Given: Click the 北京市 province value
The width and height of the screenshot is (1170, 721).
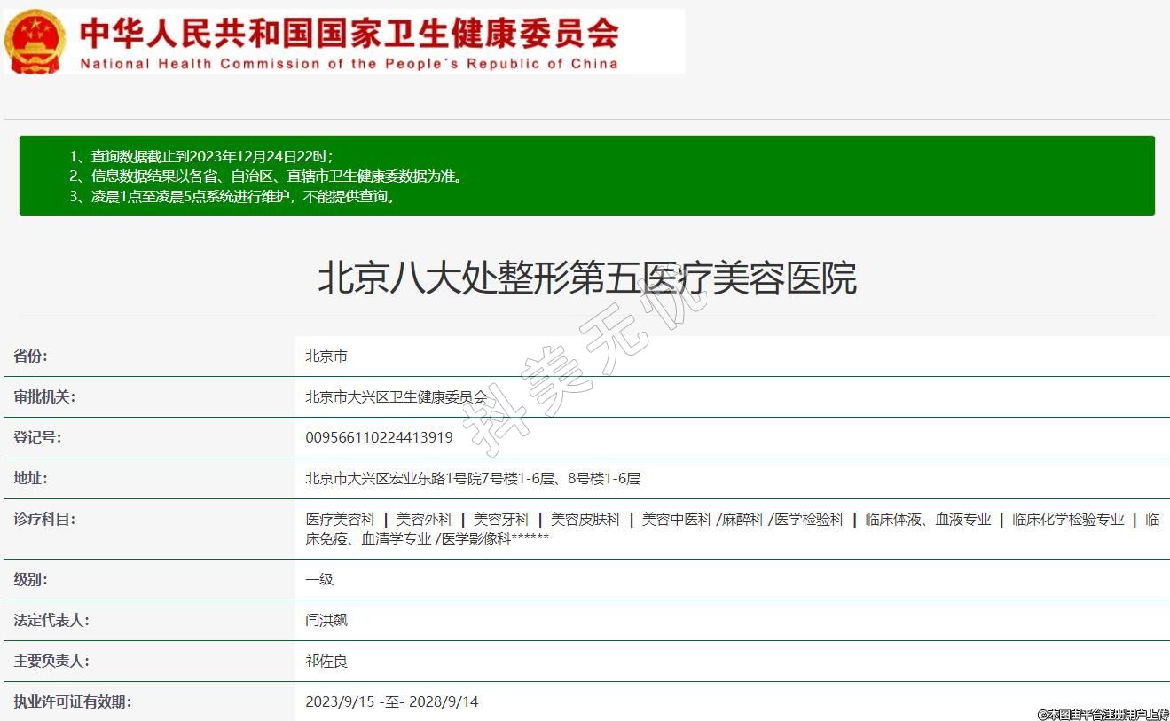Looking at the screenshot, I should point(326,357).
